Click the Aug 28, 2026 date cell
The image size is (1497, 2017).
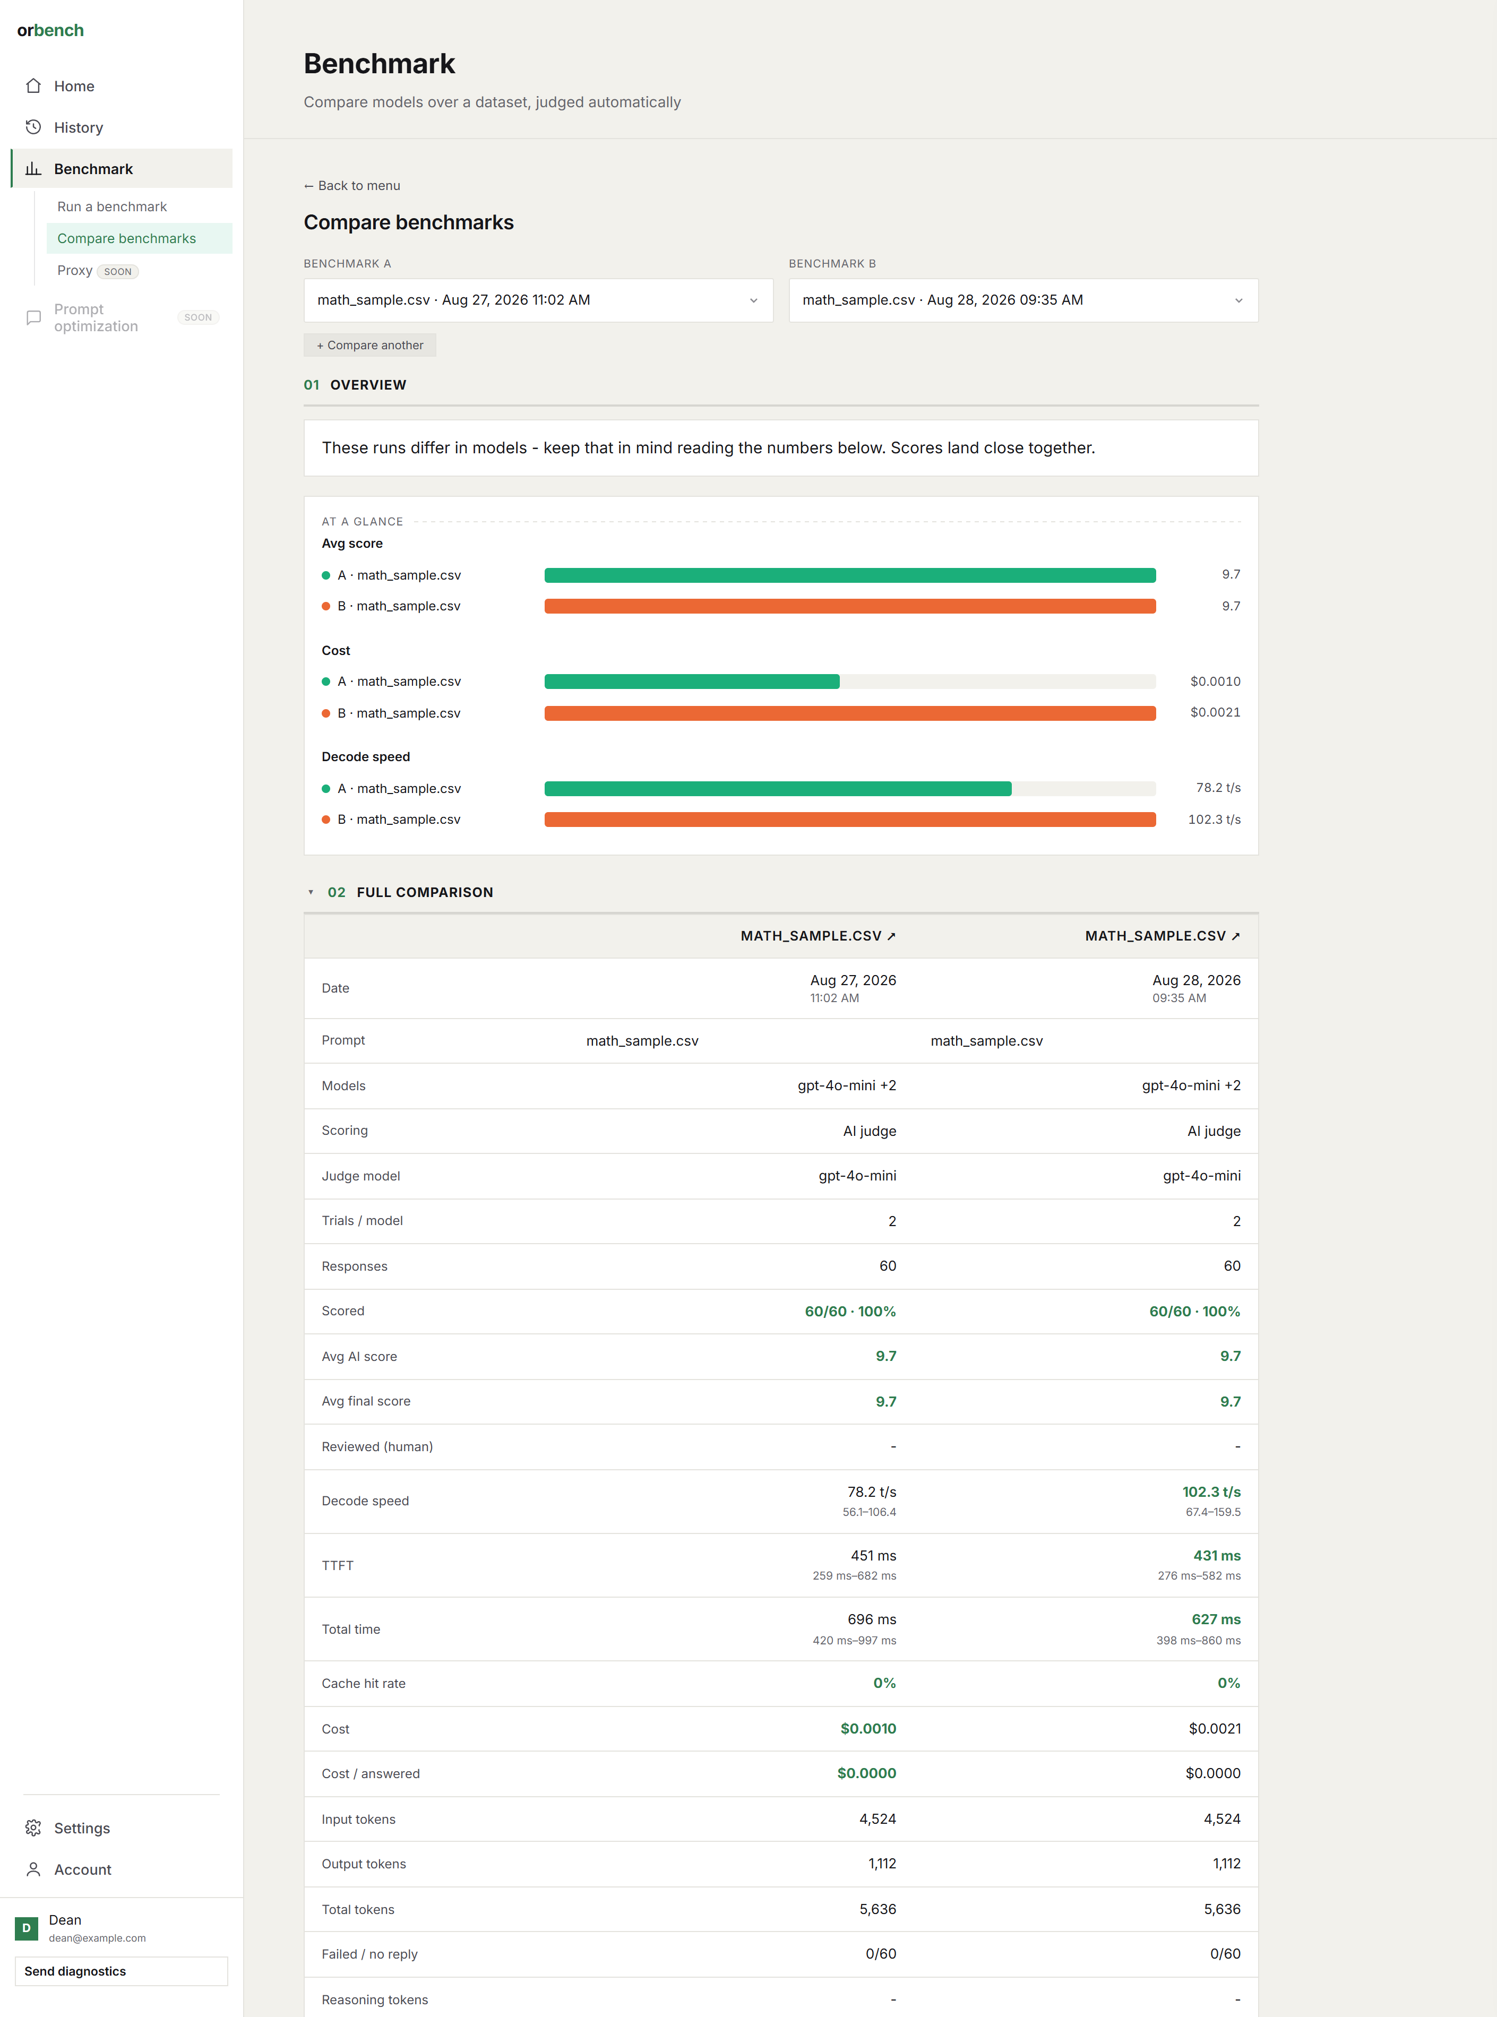click(x=1196, y=988)
